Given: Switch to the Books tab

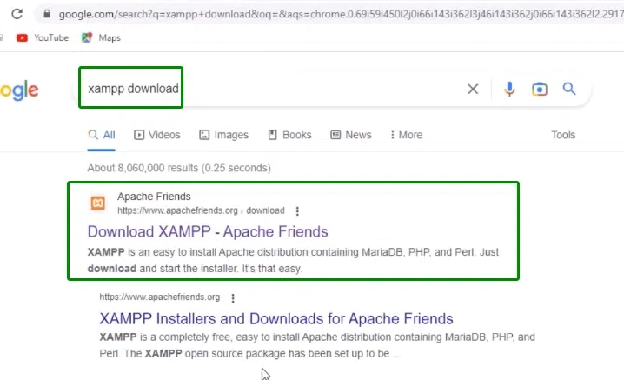Looking at the screenshot, I should (289, 135).
